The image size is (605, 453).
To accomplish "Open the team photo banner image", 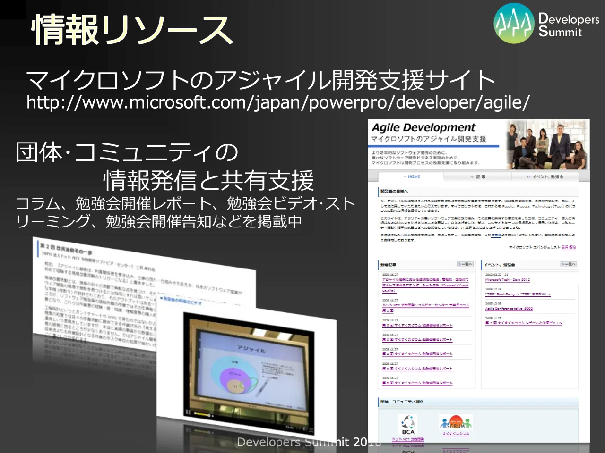I will click(x=547, y=144).
